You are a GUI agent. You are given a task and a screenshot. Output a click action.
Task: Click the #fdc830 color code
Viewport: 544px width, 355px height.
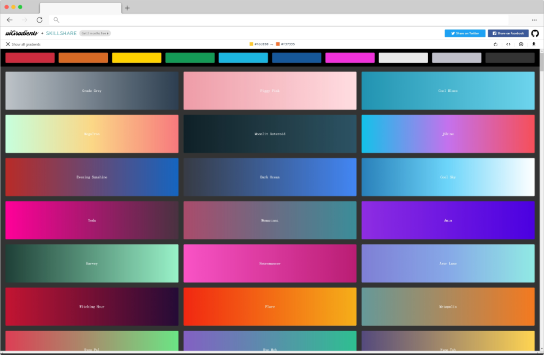[261, 44]
